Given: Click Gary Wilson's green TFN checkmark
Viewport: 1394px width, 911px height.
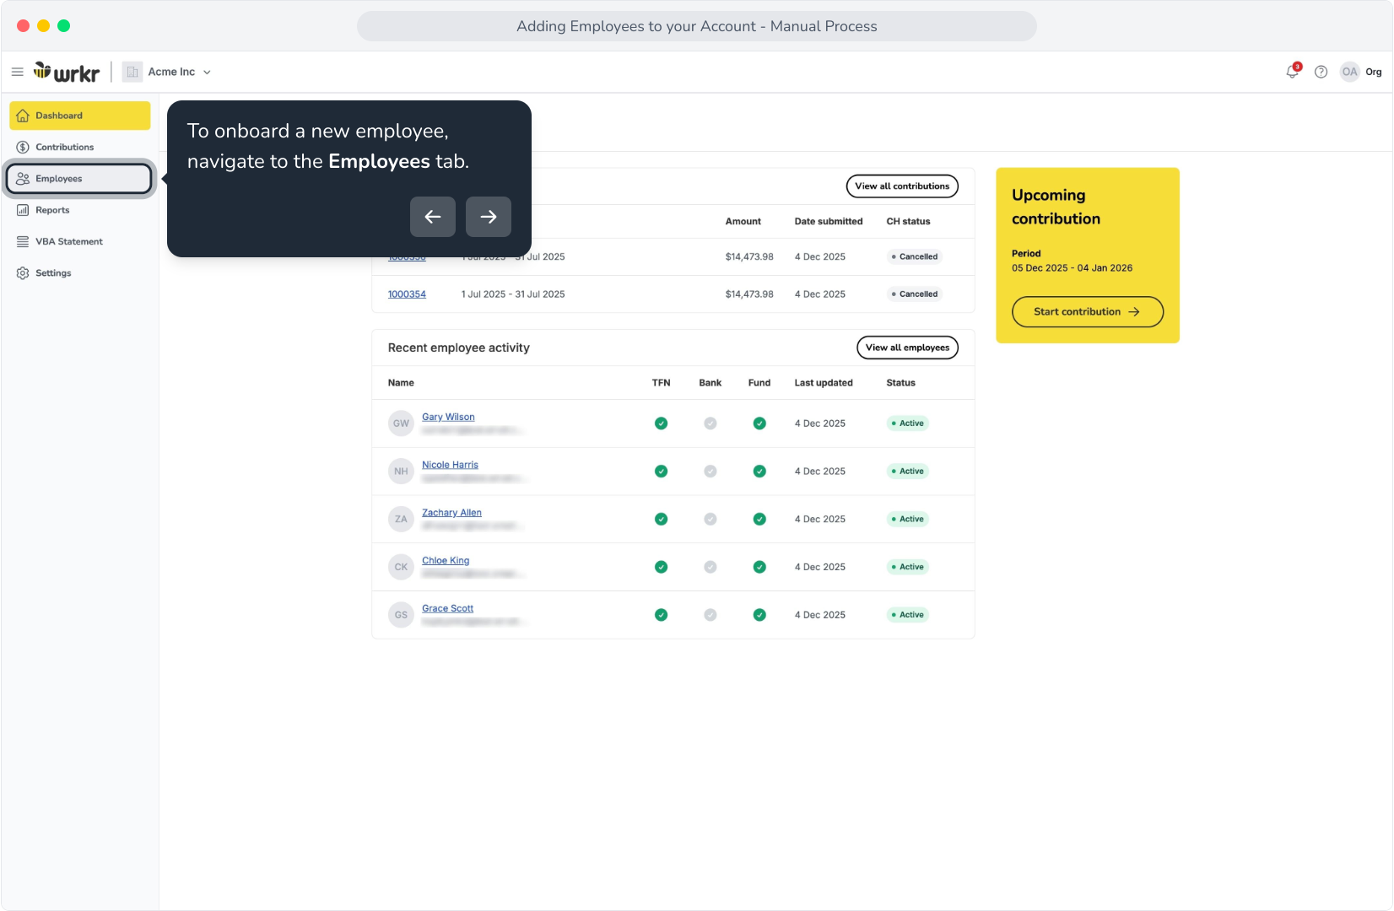Looking at the screenshot, I should [662, 423].
